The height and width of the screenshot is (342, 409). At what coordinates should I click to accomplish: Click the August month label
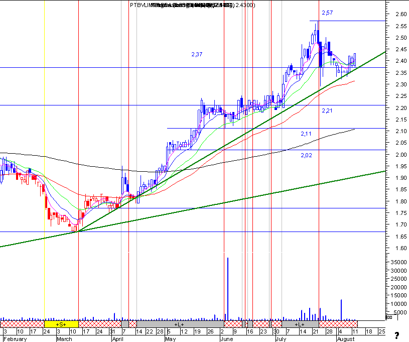point(346,339)
